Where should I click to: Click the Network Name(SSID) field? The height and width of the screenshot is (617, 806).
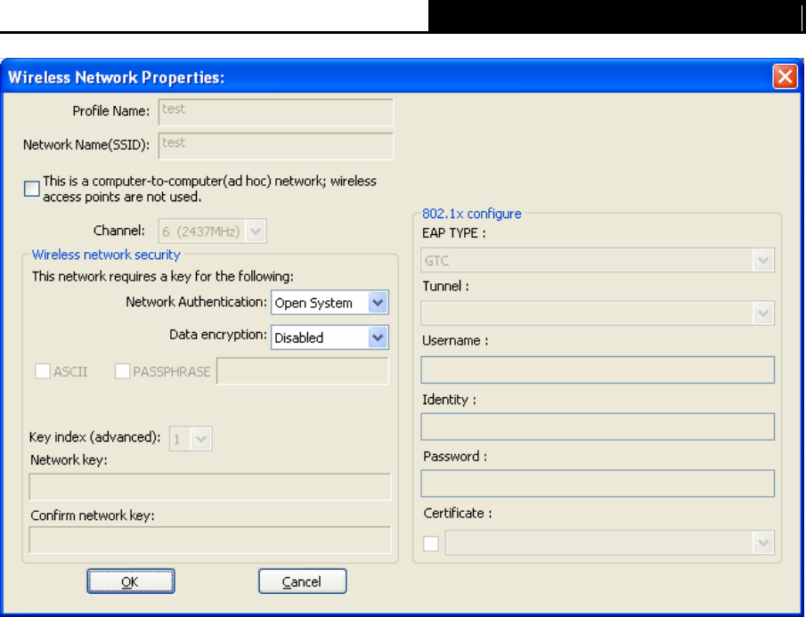pyautogui.click(x=276, y=146)
